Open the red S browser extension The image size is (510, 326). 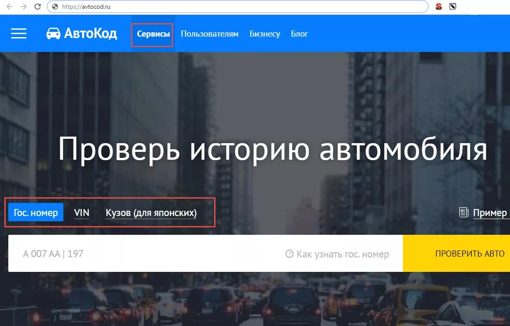pos(439,7)
